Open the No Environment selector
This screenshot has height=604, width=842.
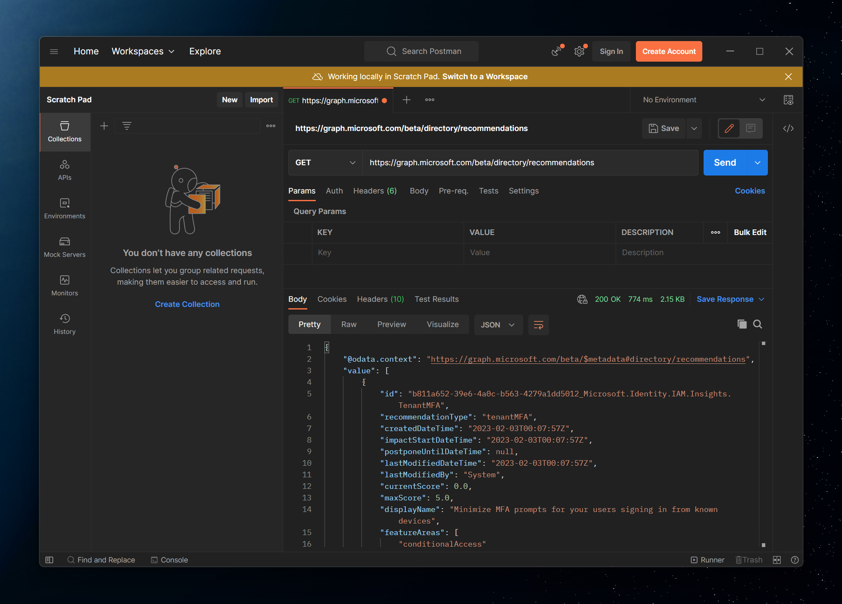coord(704,100)
